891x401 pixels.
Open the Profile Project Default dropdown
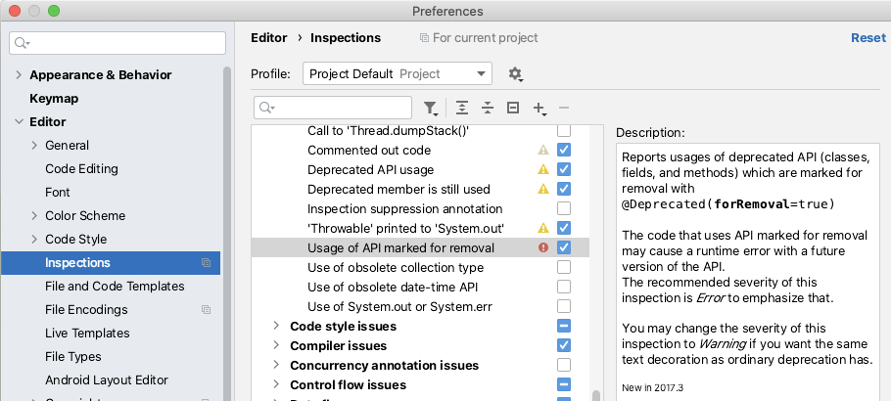click(x=398, y=74)
